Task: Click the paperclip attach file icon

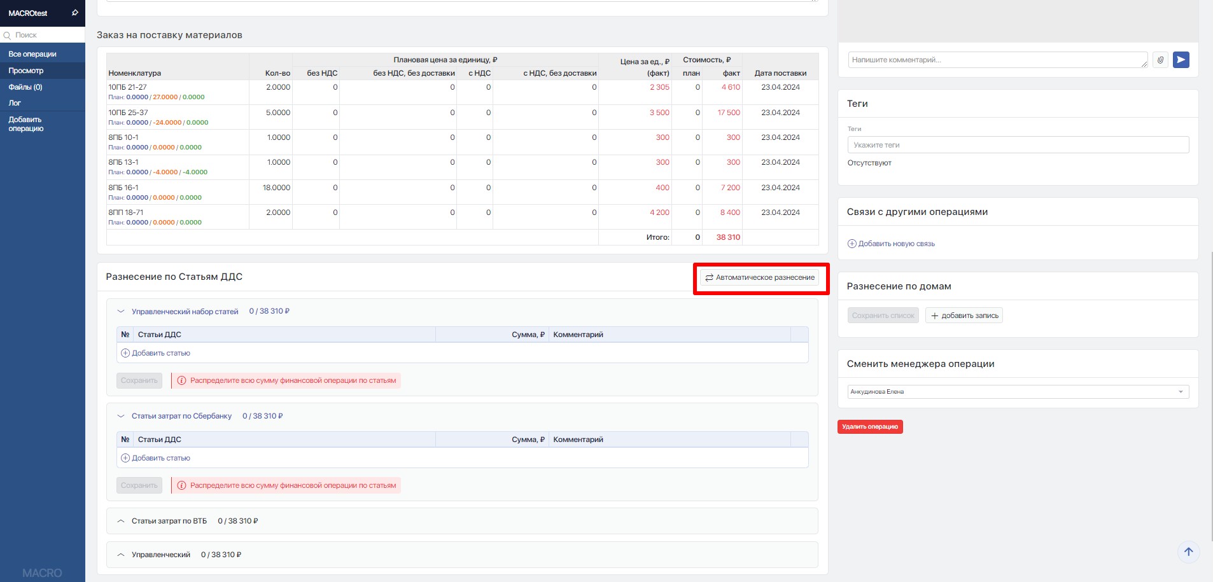Action: tap(1160, 60)
